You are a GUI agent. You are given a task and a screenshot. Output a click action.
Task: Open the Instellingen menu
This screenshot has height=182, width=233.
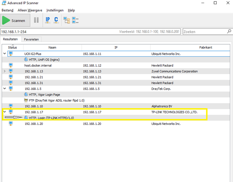point(55,10)
